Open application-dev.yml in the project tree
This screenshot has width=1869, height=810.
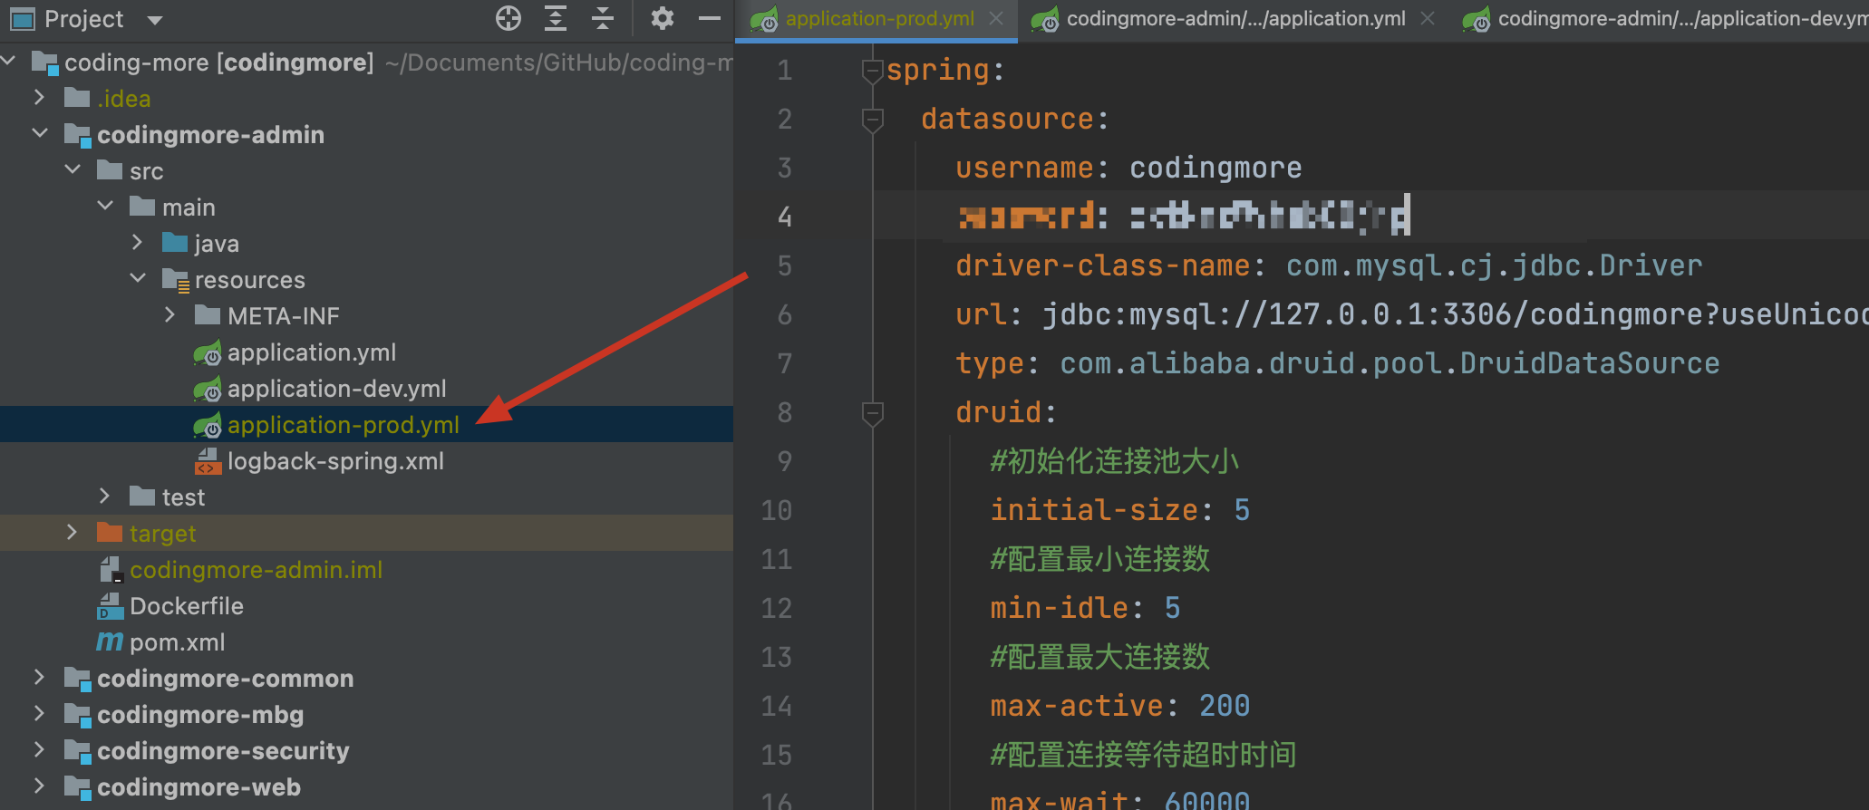coord(336,389)
